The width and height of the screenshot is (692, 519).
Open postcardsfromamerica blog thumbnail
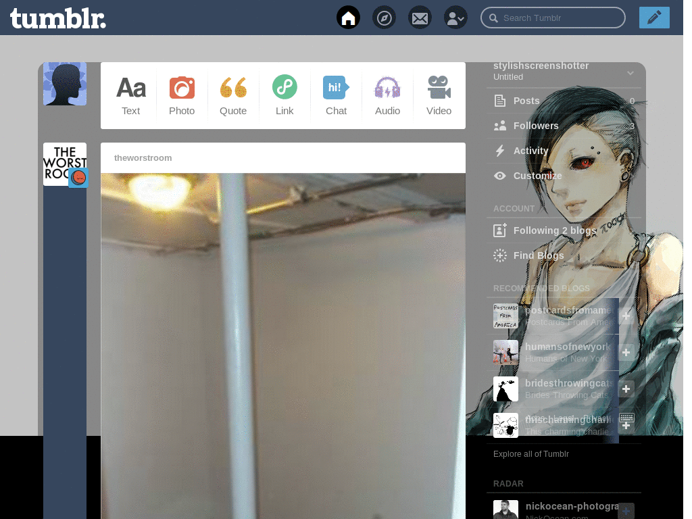(505, 316)
